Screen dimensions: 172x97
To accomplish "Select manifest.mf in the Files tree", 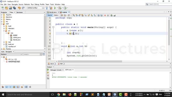I will (12, 47).
